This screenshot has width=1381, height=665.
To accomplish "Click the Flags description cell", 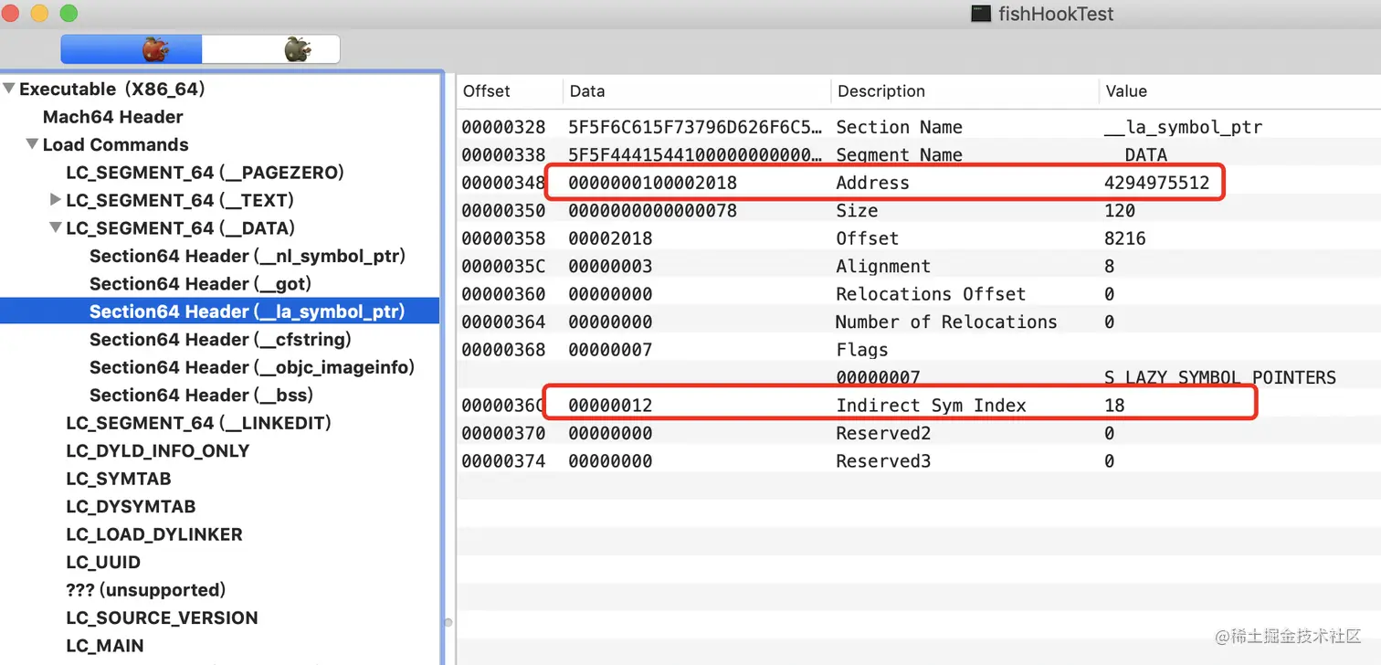I will pos(862,350).
